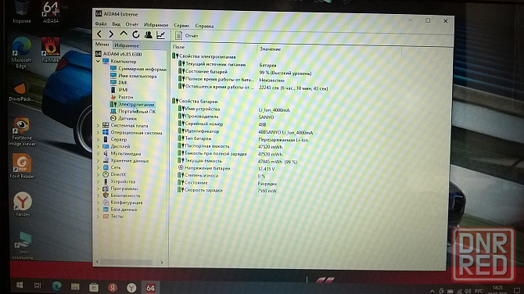Viewport: 524px width, 294px height.
Task: Select the Датчики tree item
Action: [x=124, y=118]
